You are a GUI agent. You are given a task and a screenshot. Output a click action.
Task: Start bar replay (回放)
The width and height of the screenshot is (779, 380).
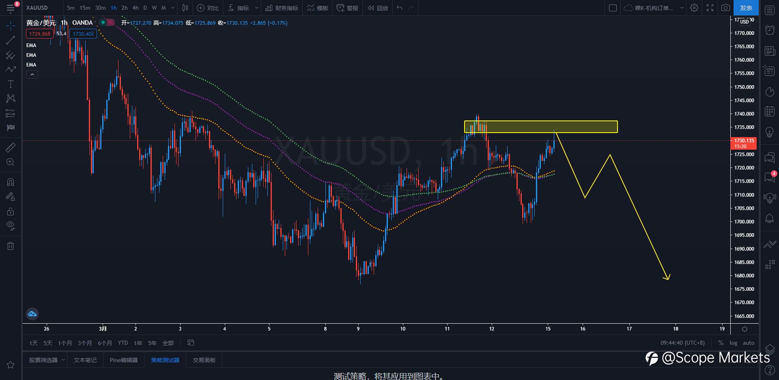378,8
